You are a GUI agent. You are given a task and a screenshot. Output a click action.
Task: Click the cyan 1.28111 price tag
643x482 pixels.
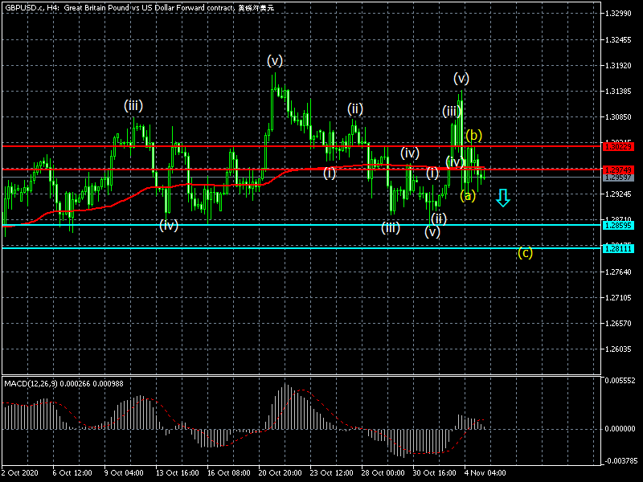(x=618, y=248)
